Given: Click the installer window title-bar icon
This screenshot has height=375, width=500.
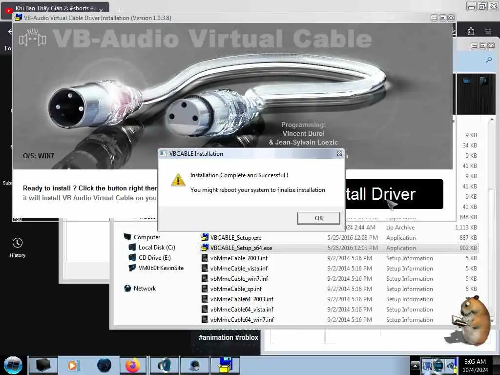Looking at the screenshot, I should tap(19, 18).
